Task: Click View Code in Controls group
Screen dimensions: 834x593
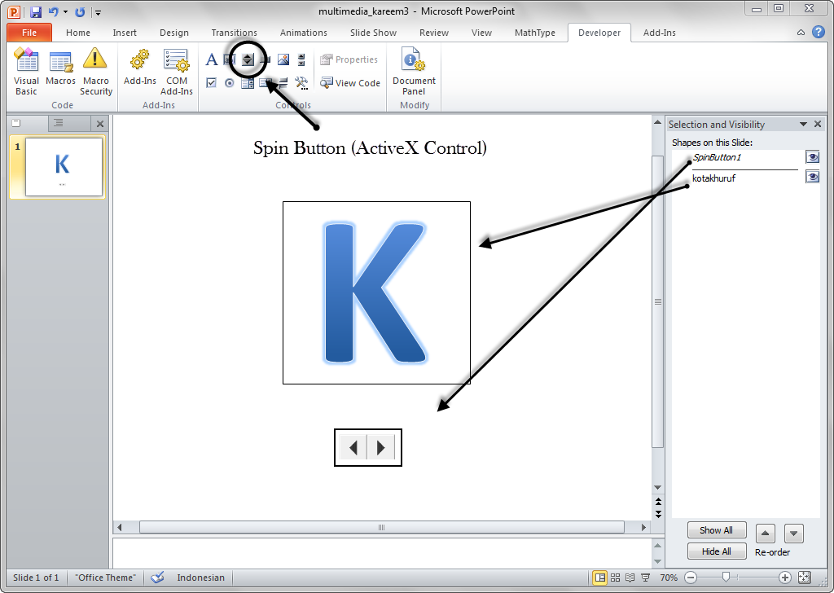Action: (x=350, y=83)
